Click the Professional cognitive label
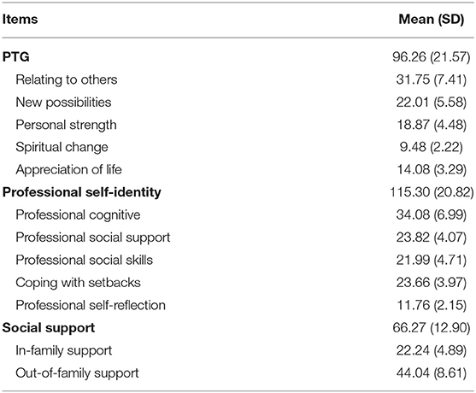476x393 pixels. point(78,214)
